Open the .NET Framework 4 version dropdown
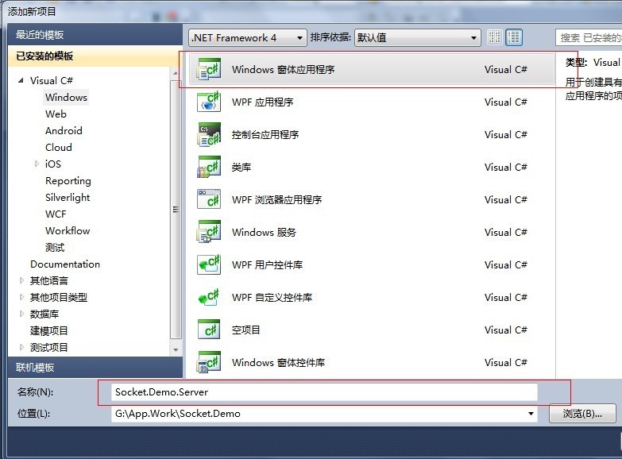Viewport: 622px width, 459px height. tap(248, 37)
